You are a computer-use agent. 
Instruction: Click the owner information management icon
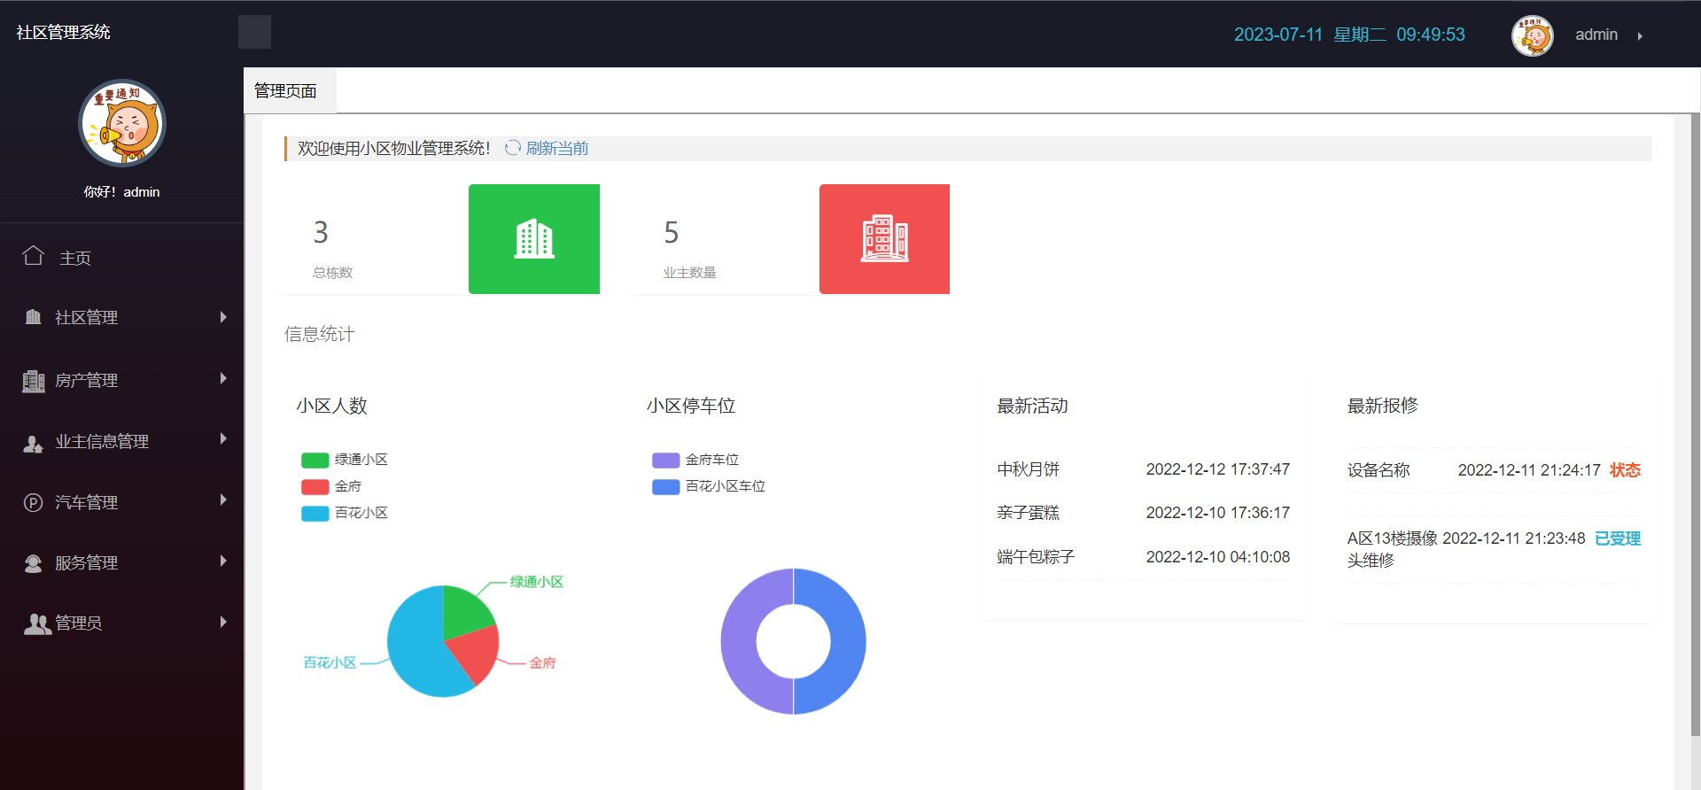(34, 443)
